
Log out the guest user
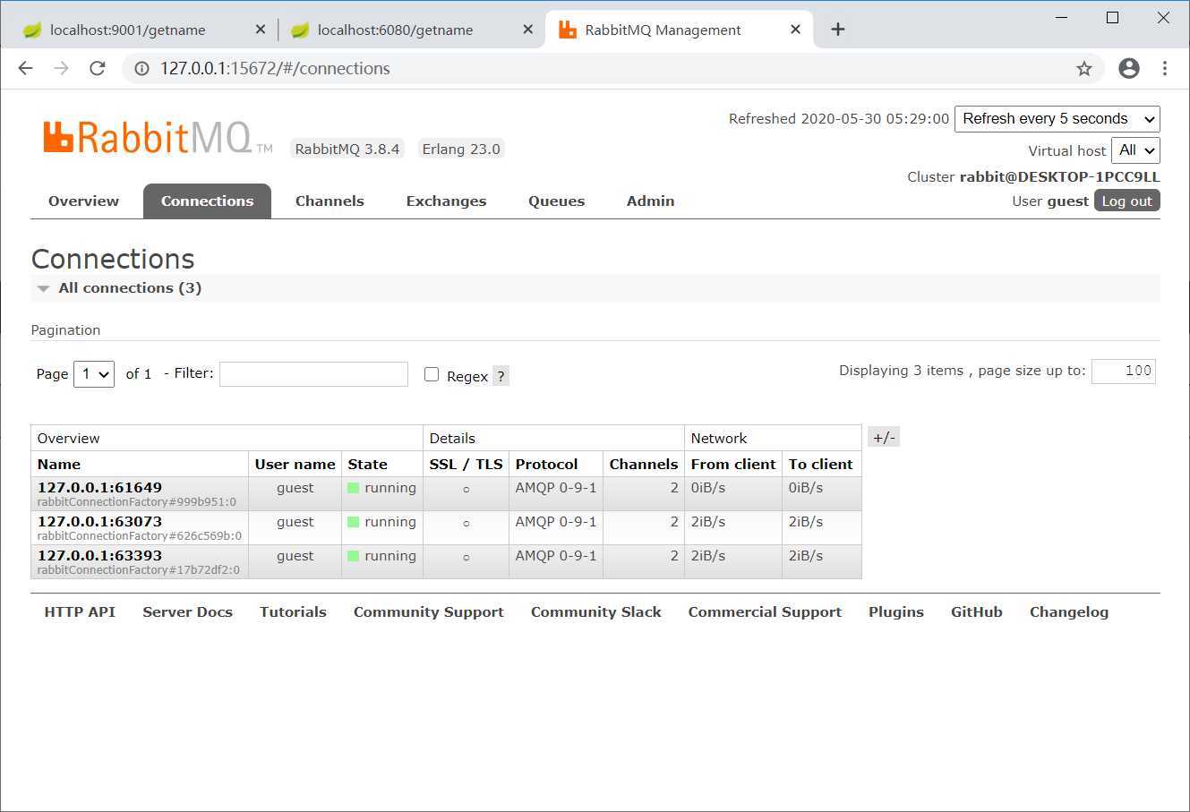tap(1127, 201)
